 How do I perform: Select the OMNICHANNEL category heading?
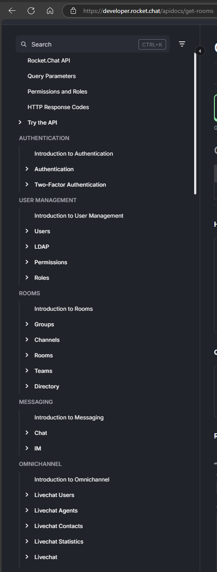(x=40, y=464)
